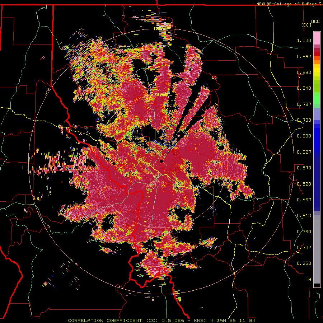The height and width of the screenshot is (323, 323).
Task: Click the black radar site dot
Action: (x=161, y=161)
